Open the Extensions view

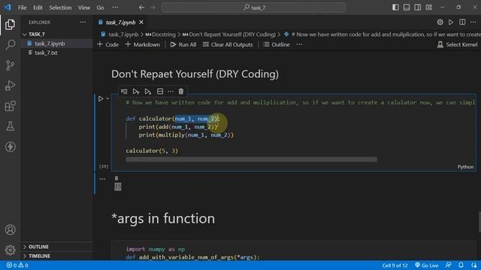[10, 106]
